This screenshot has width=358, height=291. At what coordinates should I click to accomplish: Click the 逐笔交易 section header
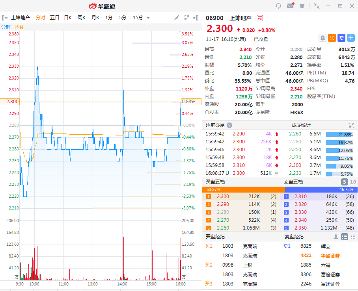tap(215, 125)
